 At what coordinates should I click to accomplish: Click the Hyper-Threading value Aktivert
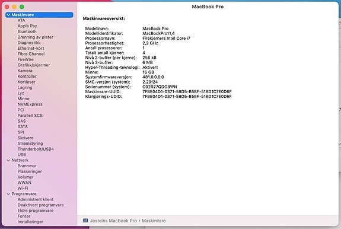click(x=150, y=68)
